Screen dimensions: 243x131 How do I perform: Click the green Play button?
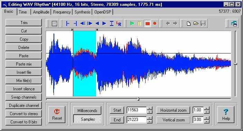132,23
